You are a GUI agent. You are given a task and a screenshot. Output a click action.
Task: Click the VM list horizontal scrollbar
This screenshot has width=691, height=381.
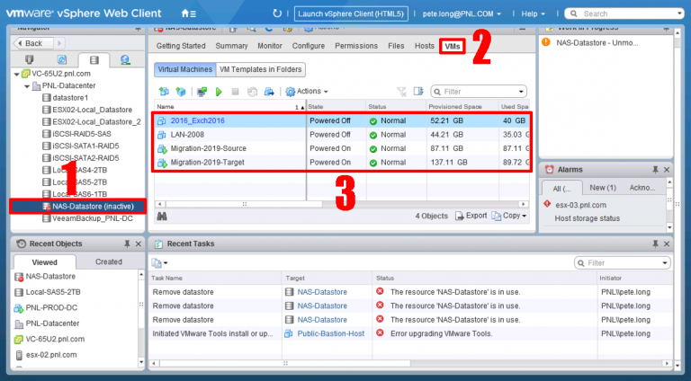coord(244,204)
